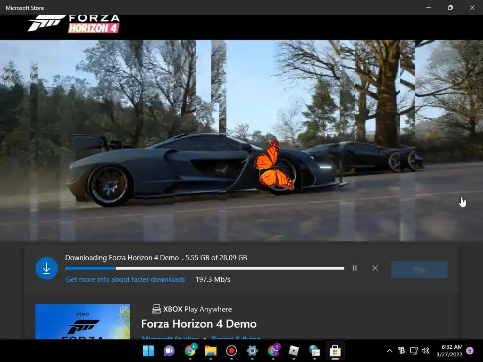This screenshot has width=483, height=362.
Task: Open the clock showing 6:32 AM
Action: [x=450, y=351]
